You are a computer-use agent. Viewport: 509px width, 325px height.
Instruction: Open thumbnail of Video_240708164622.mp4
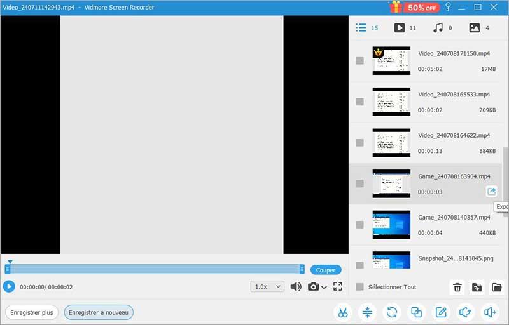coord(391,143)
